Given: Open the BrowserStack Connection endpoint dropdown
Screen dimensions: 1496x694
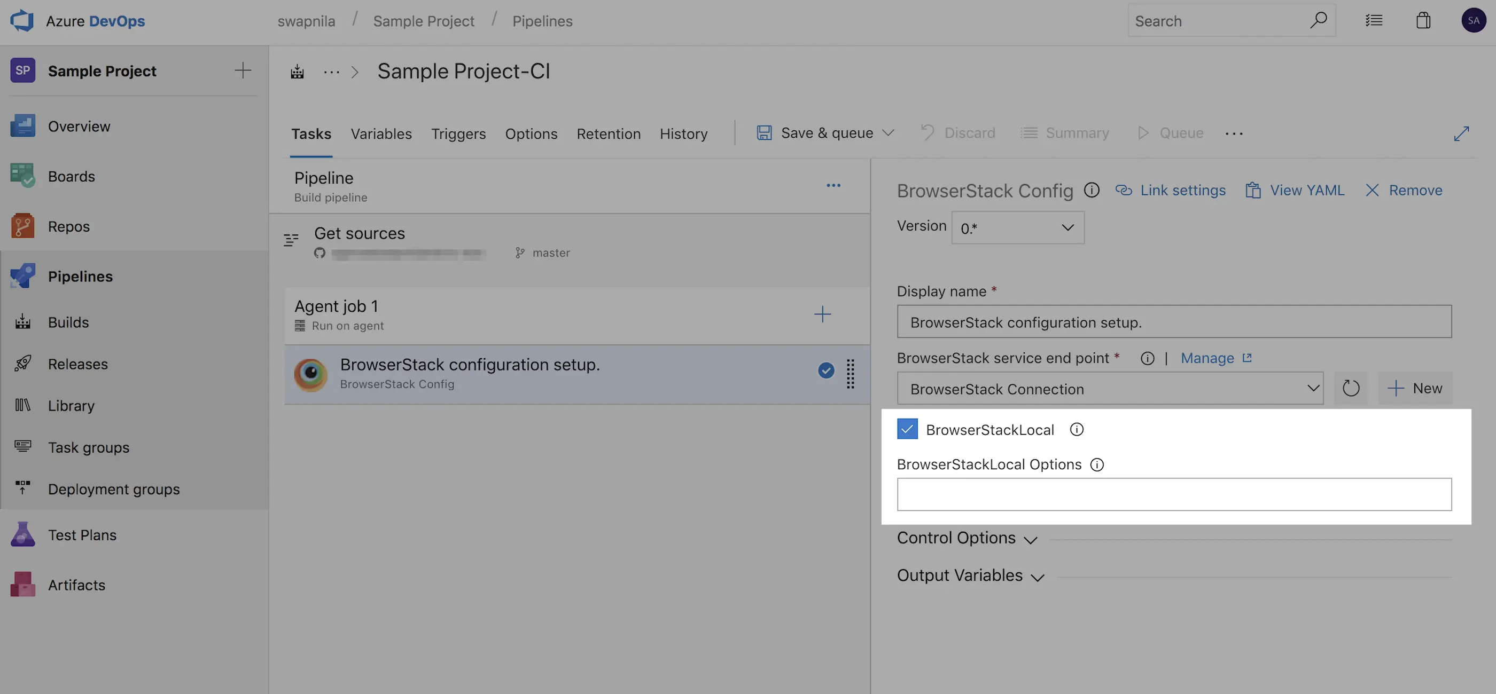Looking at the screenshot, I should (1110, 388).
